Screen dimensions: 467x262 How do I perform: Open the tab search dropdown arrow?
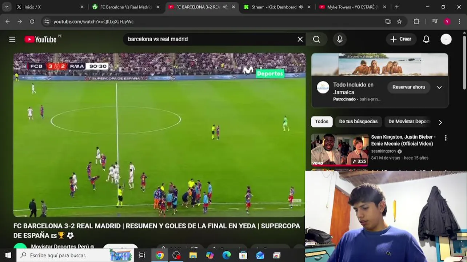tap(7, 7)
